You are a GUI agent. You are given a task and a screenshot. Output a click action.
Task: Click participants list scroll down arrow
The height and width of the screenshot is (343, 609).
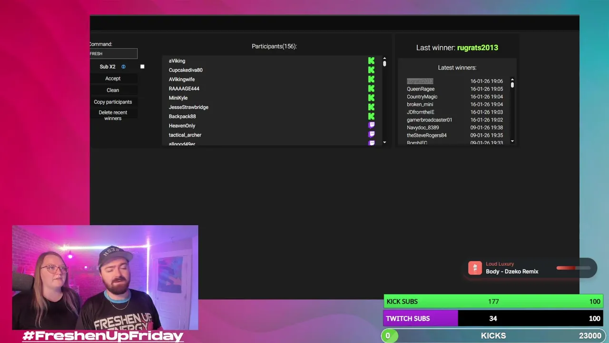[384, 142]
